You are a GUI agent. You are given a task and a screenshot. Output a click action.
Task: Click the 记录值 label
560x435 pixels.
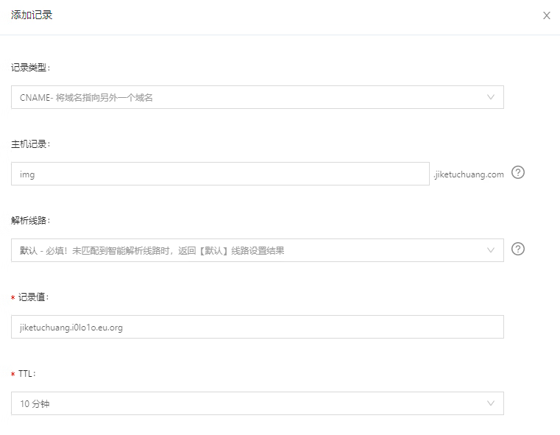[x=33, y=297]
